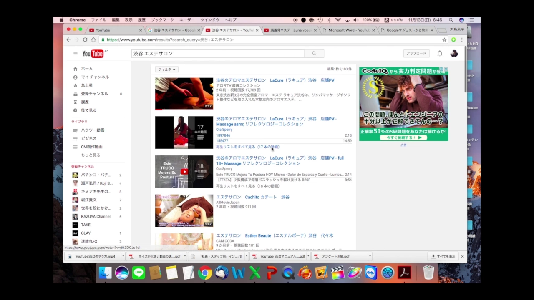Open the Wi-Fi status menu
The height and width of the screenshot is (300, 534).
(338, 20)
